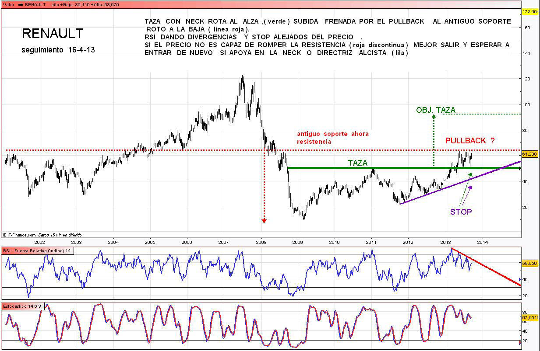Click the yellow 67,651 stochastic value tag
The image size is (540, 351).
click(x=529, y=318)
